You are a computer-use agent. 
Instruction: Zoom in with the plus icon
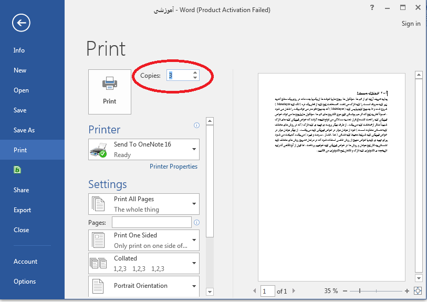pyautogui.click(x=407, y=291)
